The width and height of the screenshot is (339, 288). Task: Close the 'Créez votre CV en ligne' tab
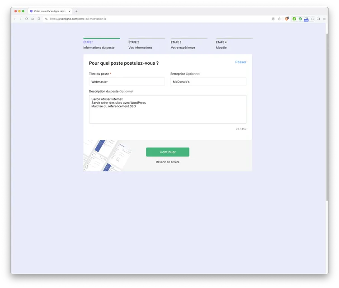[70, 11]
